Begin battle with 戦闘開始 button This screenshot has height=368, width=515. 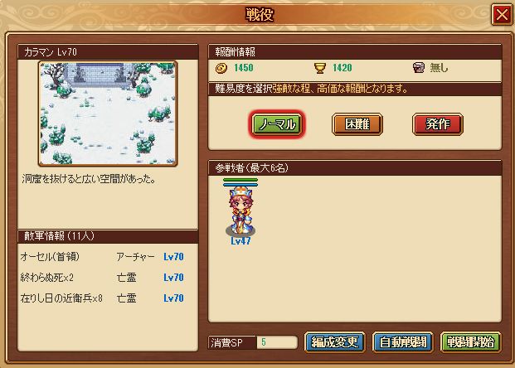tap(471, 342)
